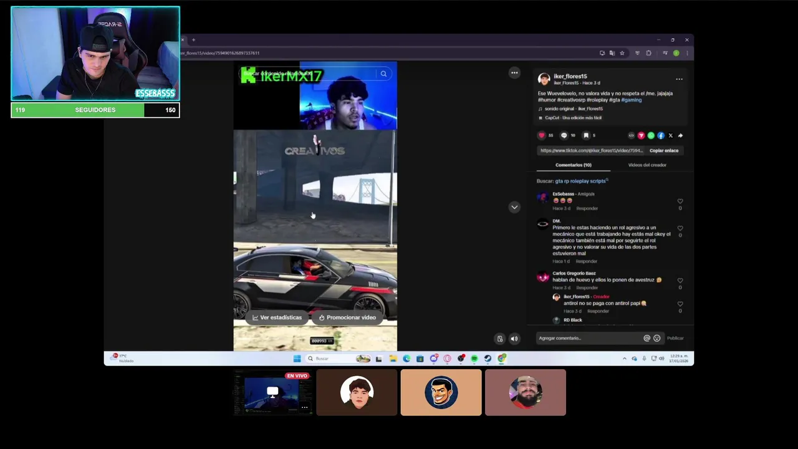Open Steam from the taskbar
This screenshot has height=449, width=798.
(x=488, y=359)
